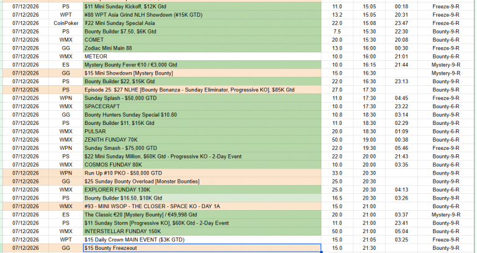Click the $15 Daily Crown MAIN EVENT cell

[x=202, y=239]
